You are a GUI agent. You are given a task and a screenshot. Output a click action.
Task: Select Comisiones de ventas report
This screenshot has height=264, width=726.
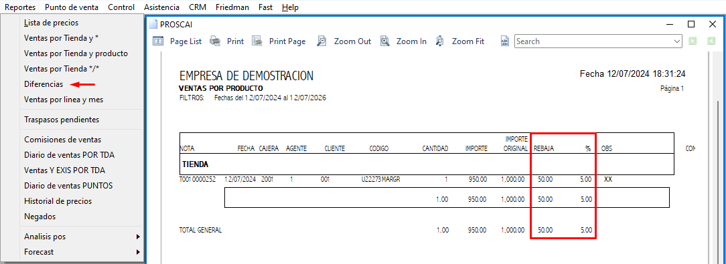click(62, 140)
